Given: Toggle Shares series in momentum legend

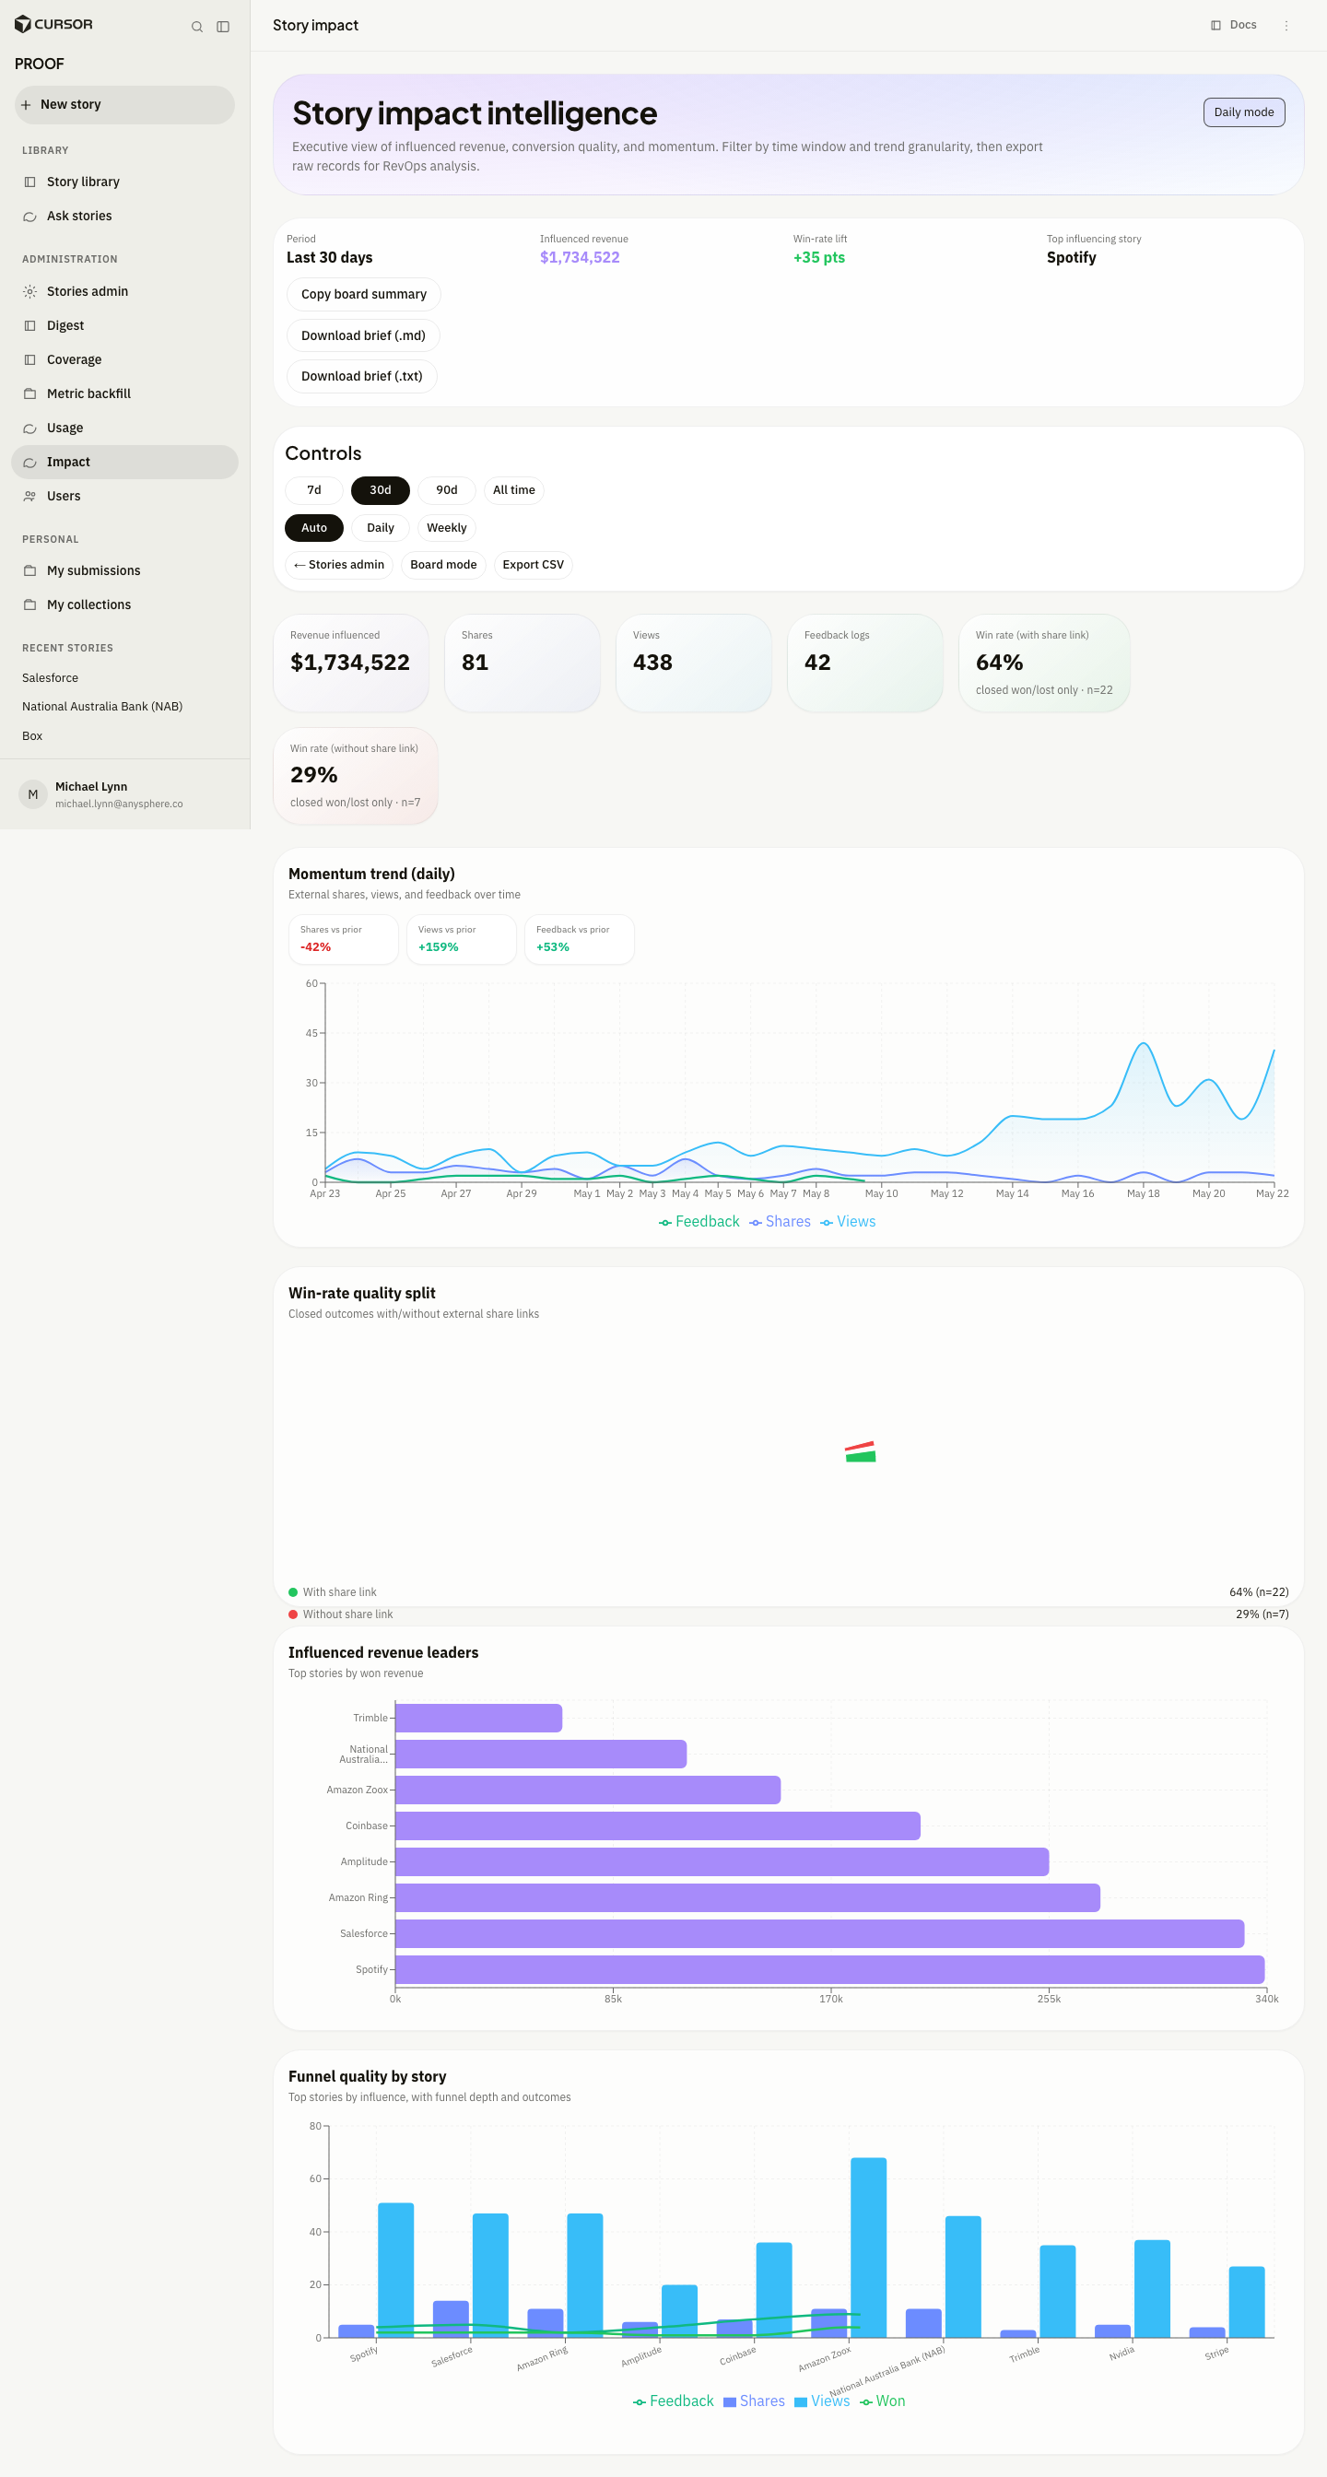Looking at the screenshot, I should point(780,1221).
